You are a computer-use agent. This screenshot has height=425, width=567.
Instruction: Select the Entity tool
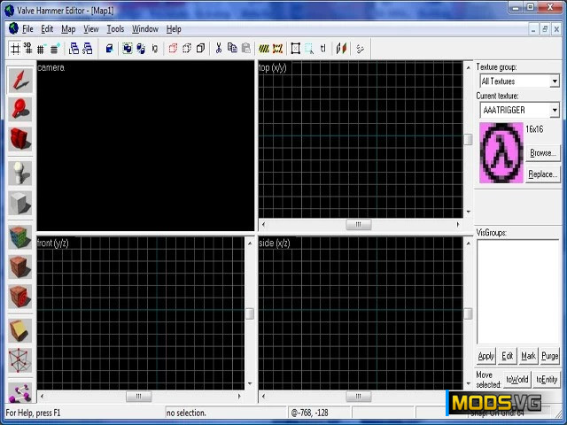(x=19, y=172)
